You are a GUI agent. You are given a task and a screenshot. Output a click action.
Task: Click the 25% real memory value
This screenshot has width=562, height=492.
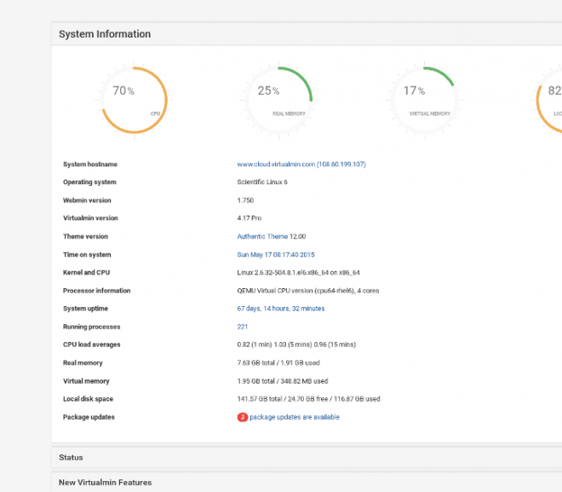coord(268,90)
